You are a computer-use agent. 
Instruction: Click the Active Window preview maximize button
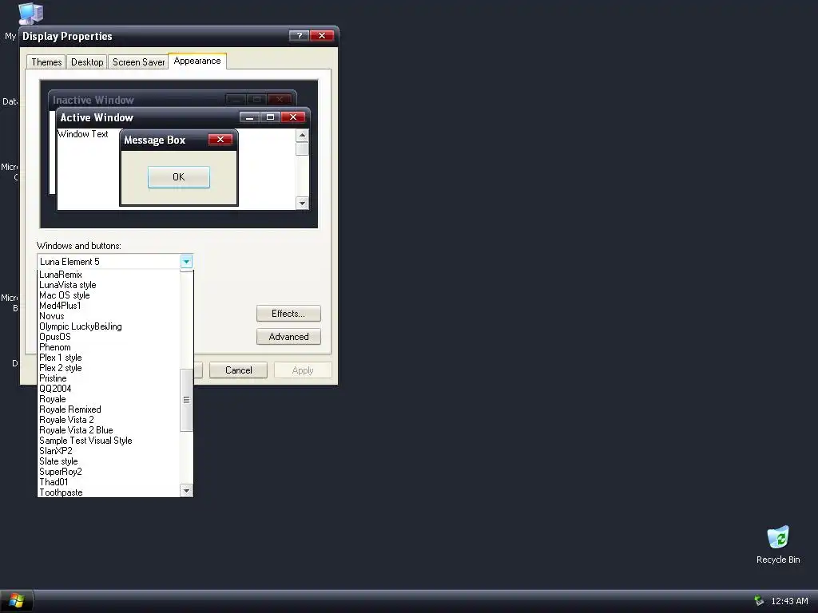pos(270,117)
